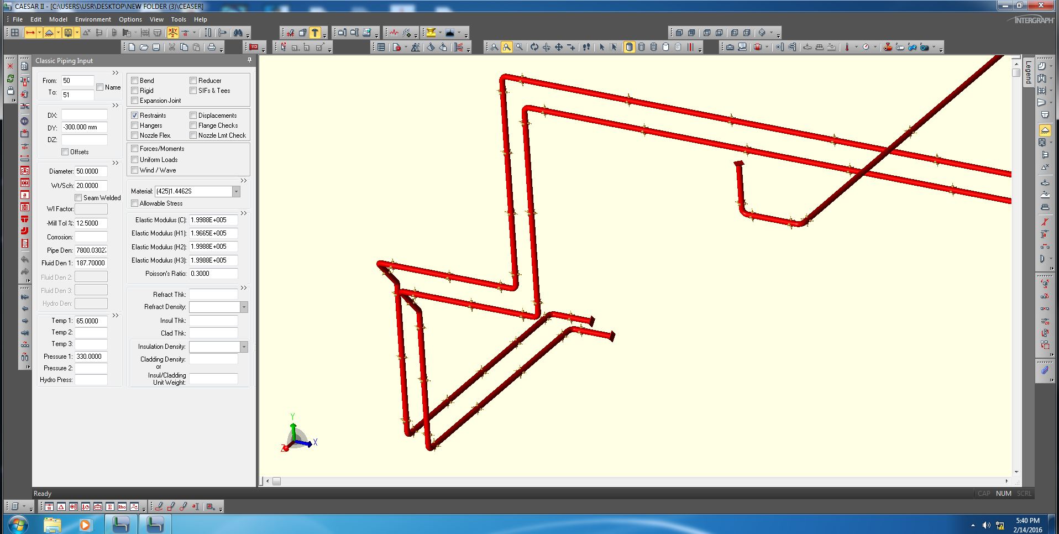1059x534 pixels.
Task: Open the Tools menu
Action: point(179,19)
